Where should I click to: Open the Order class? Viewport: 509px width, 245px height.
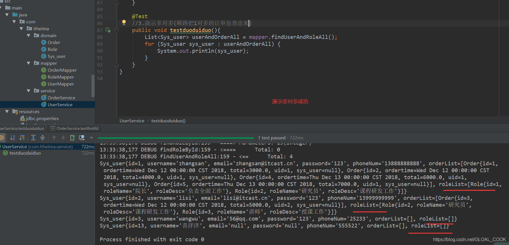pos(54,42)
